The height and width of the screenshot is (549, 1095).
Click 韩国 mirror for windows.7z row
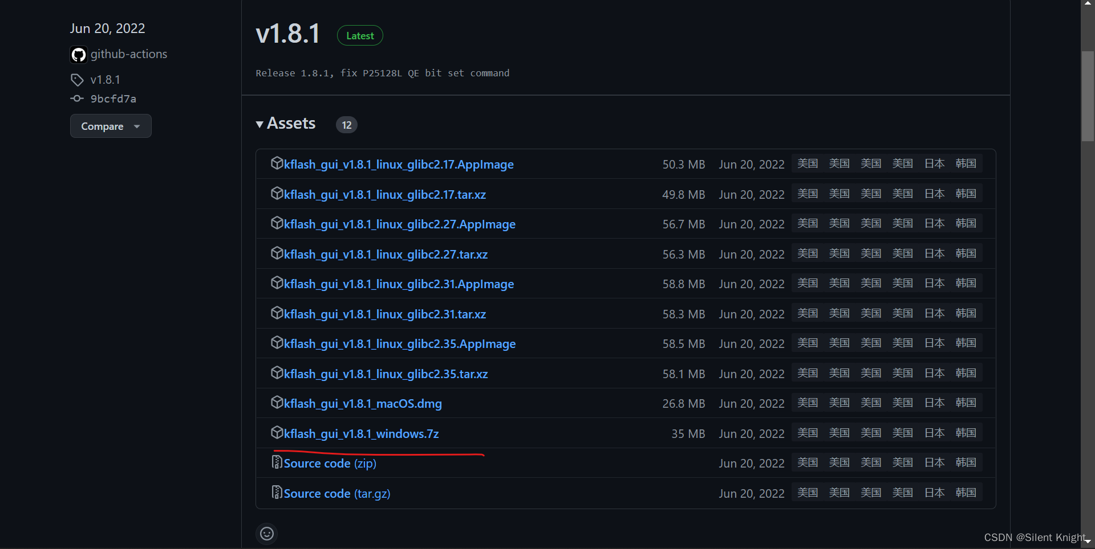tap(966, 433)
